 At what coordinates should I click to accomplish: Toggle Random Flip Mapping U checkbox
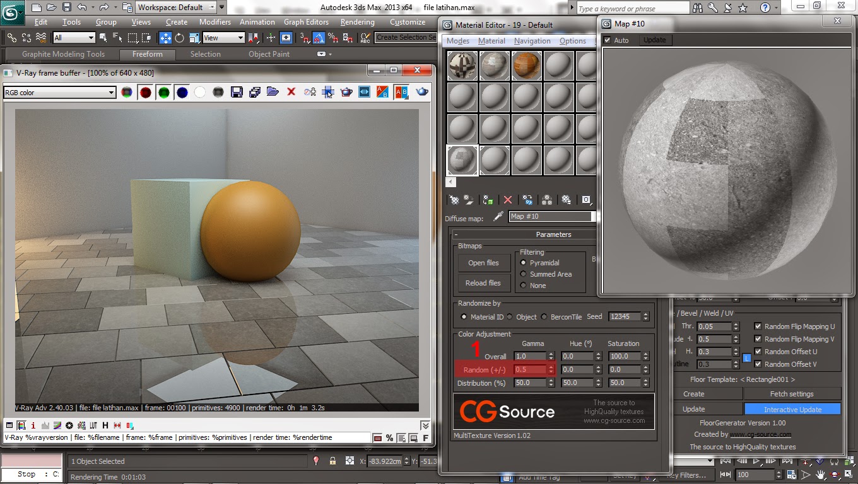[758, 326]
